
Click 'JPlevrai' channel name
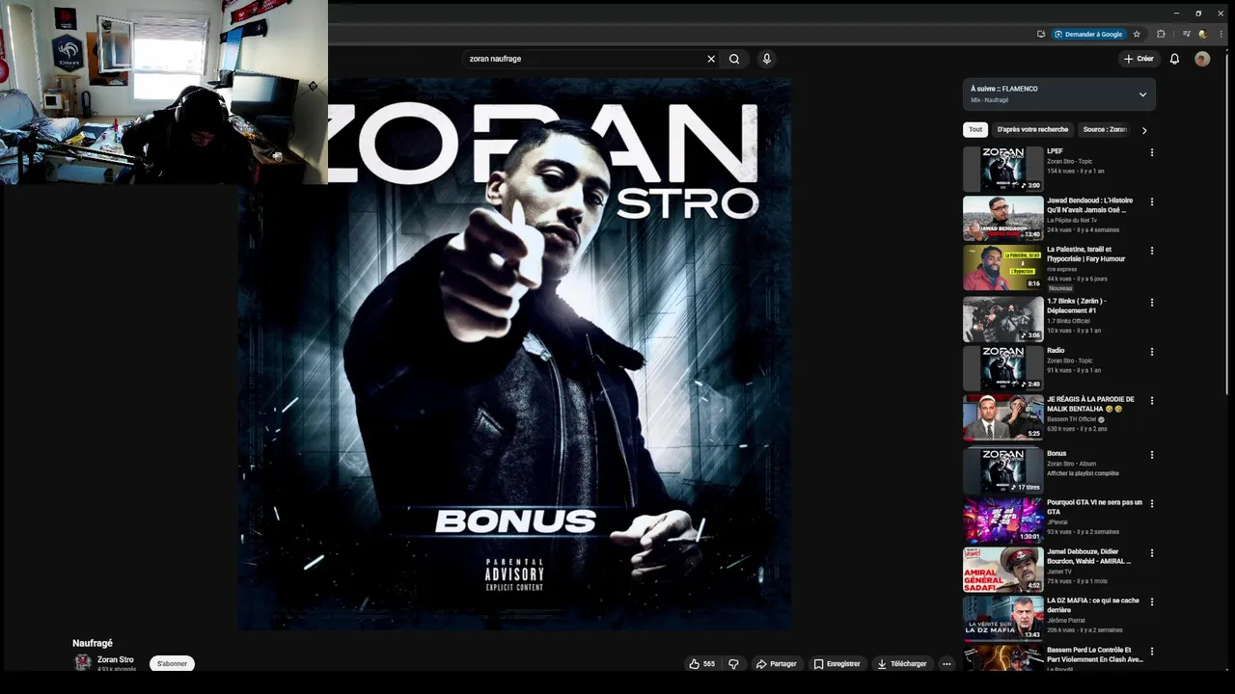[1057, 522]
